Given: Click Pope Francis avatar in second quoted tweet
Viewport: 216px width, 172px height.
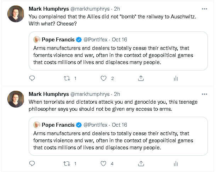Looking at the screenshot, I should pos(37,125).
